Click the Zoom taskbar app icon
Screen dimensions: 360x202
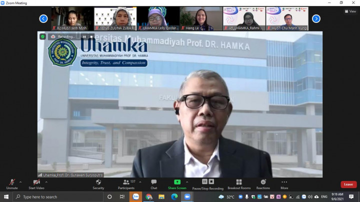tap(187, 197)
